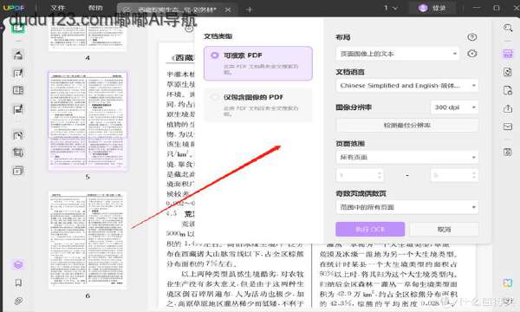The height and width of the screenshot is (312, 520).
Task: Send file via the email envelope icon
Action: pos(508,127)
